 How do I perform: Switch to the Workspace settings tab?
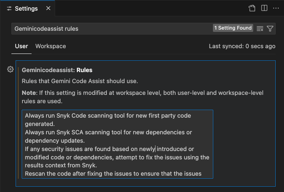[51, 46]
